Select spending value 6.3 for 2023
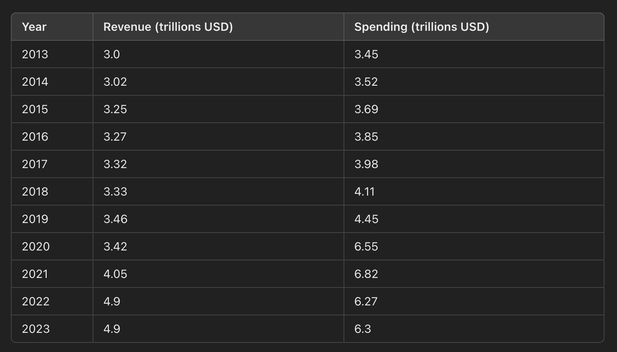This screenshot has height=352, width=617. coord(362,329)
